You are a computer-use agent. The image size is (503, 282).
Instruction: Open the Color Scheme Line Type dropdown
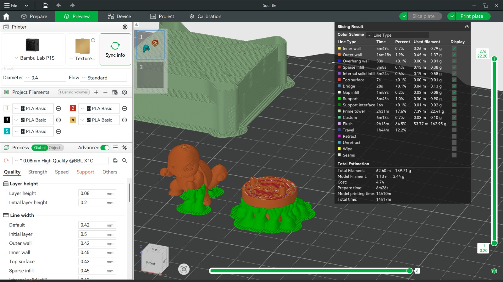point(398,35)
